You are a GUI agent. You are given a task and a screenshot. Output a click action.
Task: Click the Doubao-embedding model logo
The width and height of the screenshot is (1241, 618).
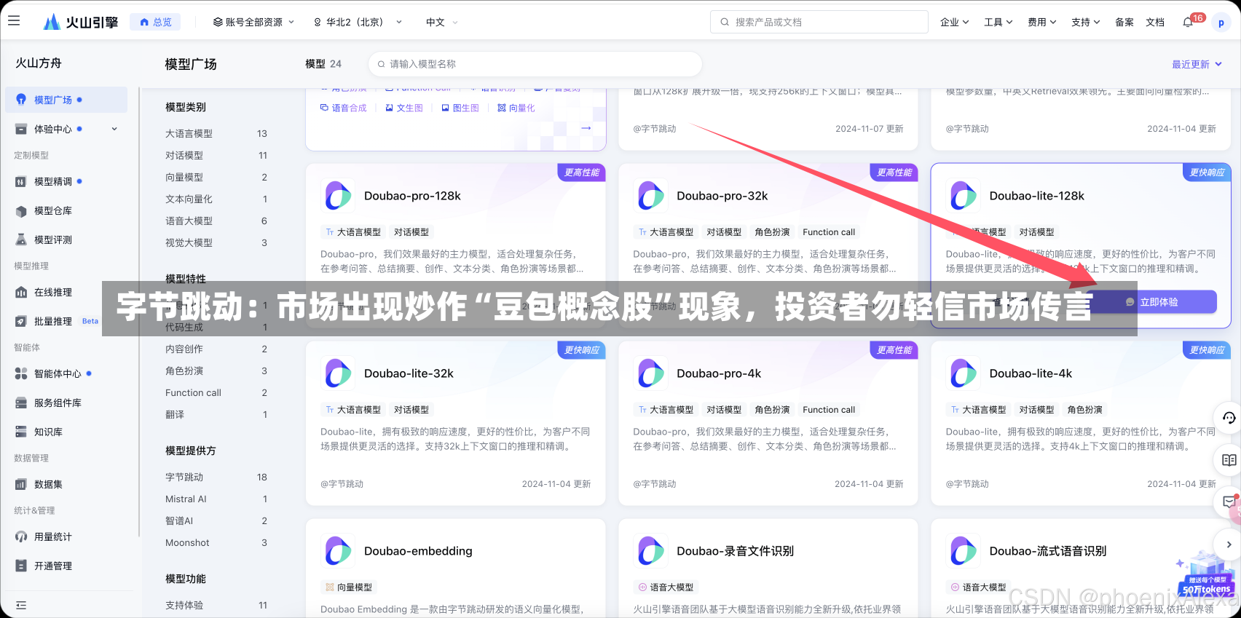tap(338, 551)
